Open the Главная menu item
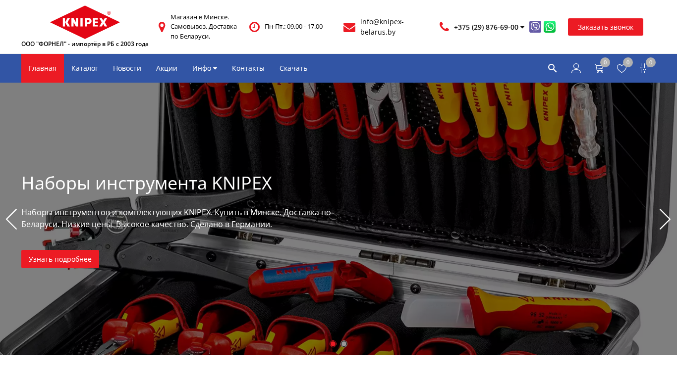This screenshot has width=677, height=380. click(43, 68)
